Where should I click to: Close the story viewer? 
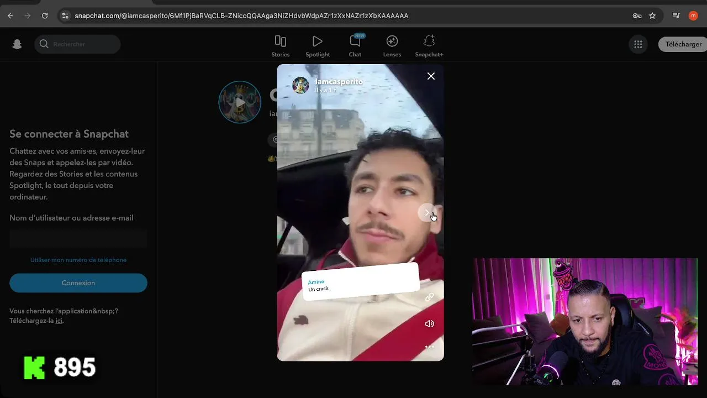pos(431,76)
